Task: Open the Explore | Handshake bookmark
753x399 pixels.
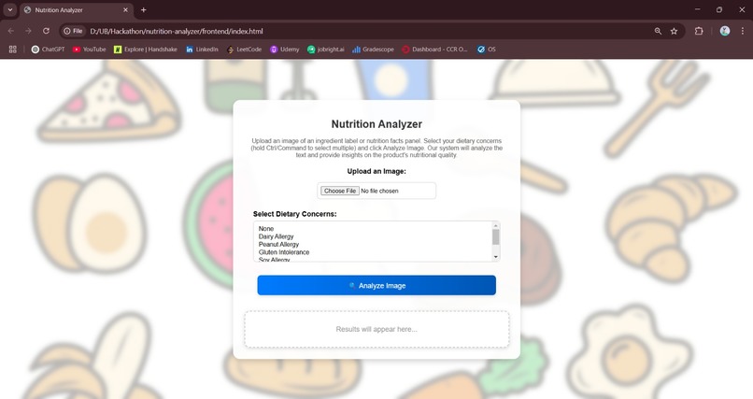Action: [146, 49]
